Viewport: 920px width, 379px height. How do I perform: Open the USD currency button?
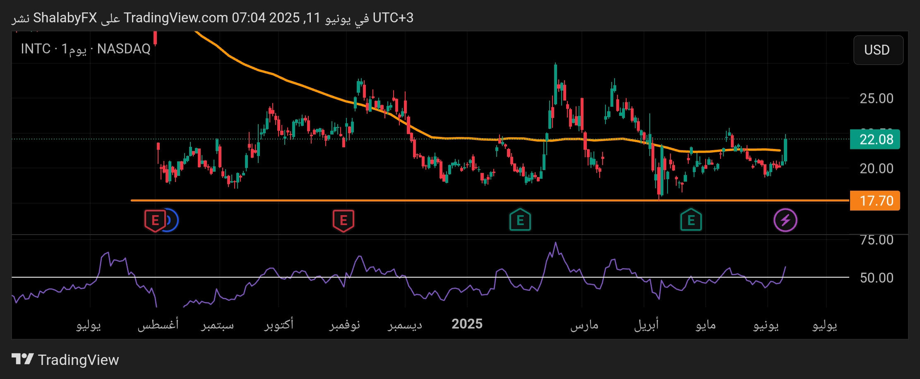878,50
